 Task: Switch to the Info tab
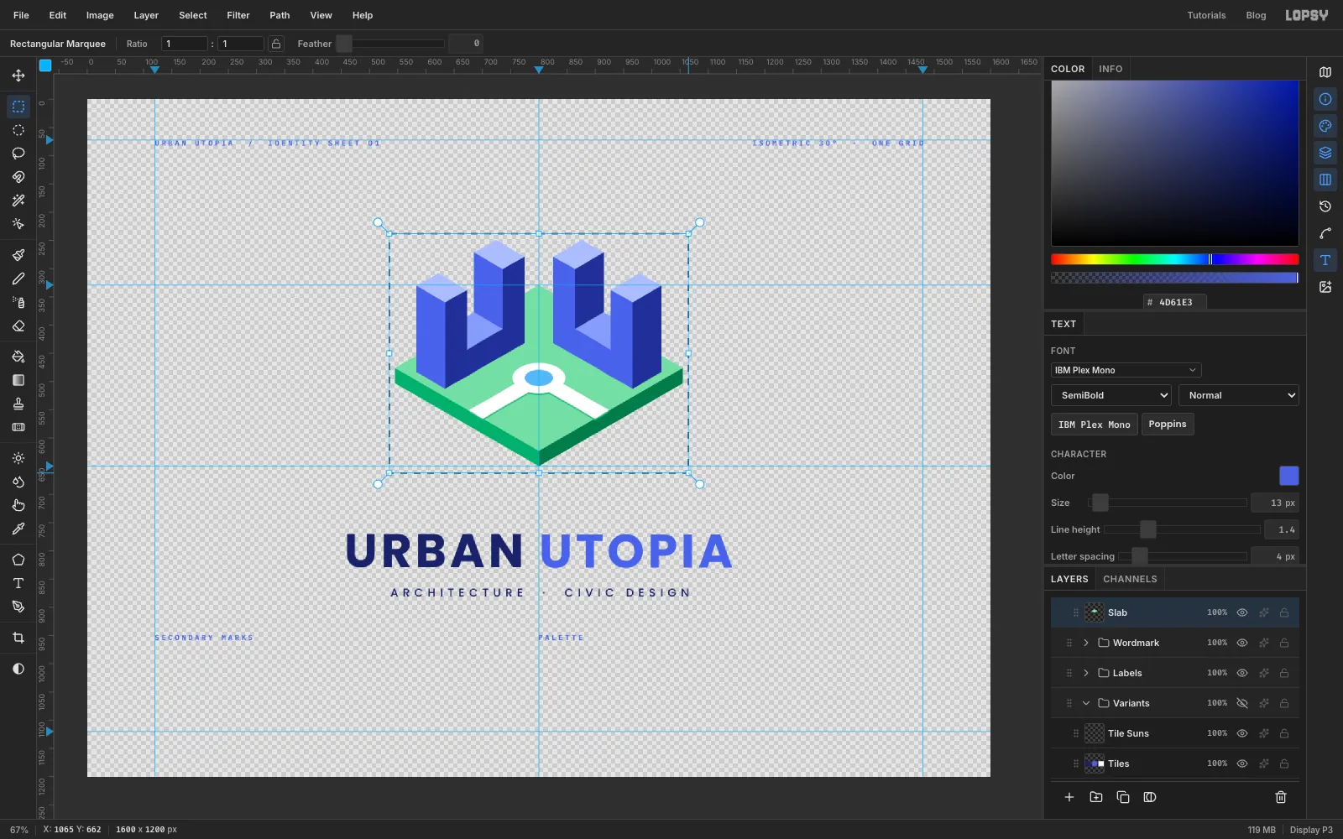point(1110,69)
